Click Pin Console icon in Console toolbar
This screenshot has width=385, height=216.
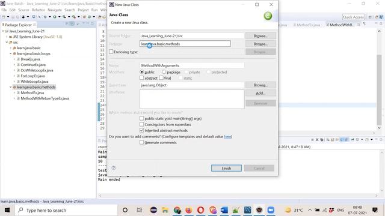click(353, 140)
